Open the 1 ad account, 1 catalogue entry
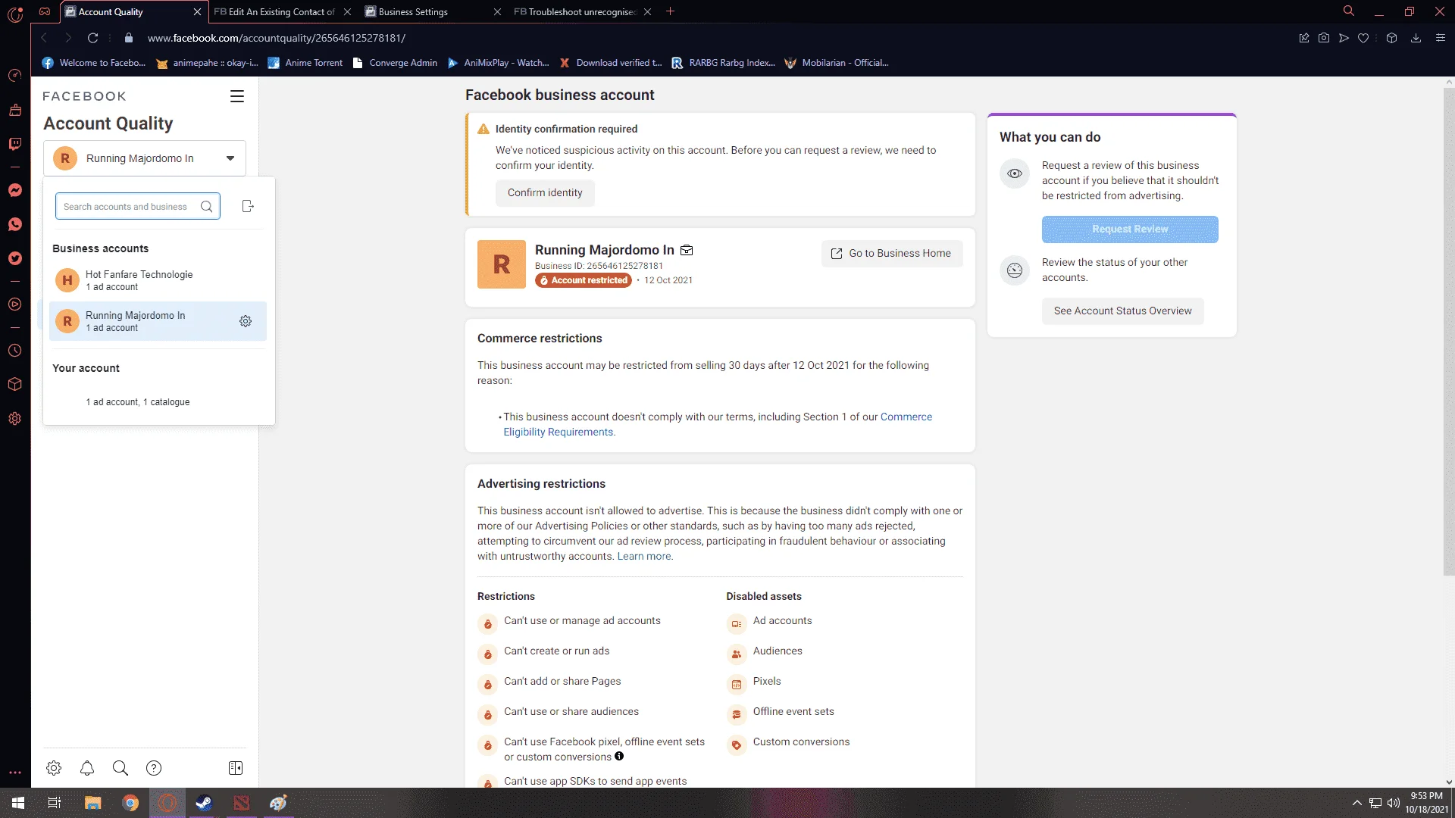The image size is (1455, 818). pos(158,402)
